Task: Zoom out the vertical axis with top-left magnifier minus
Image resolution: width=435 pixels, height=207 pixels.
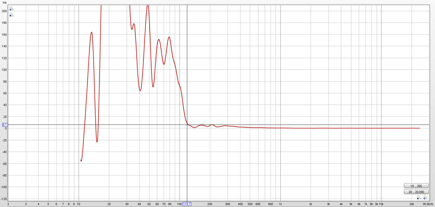Action: coord(11,14)
